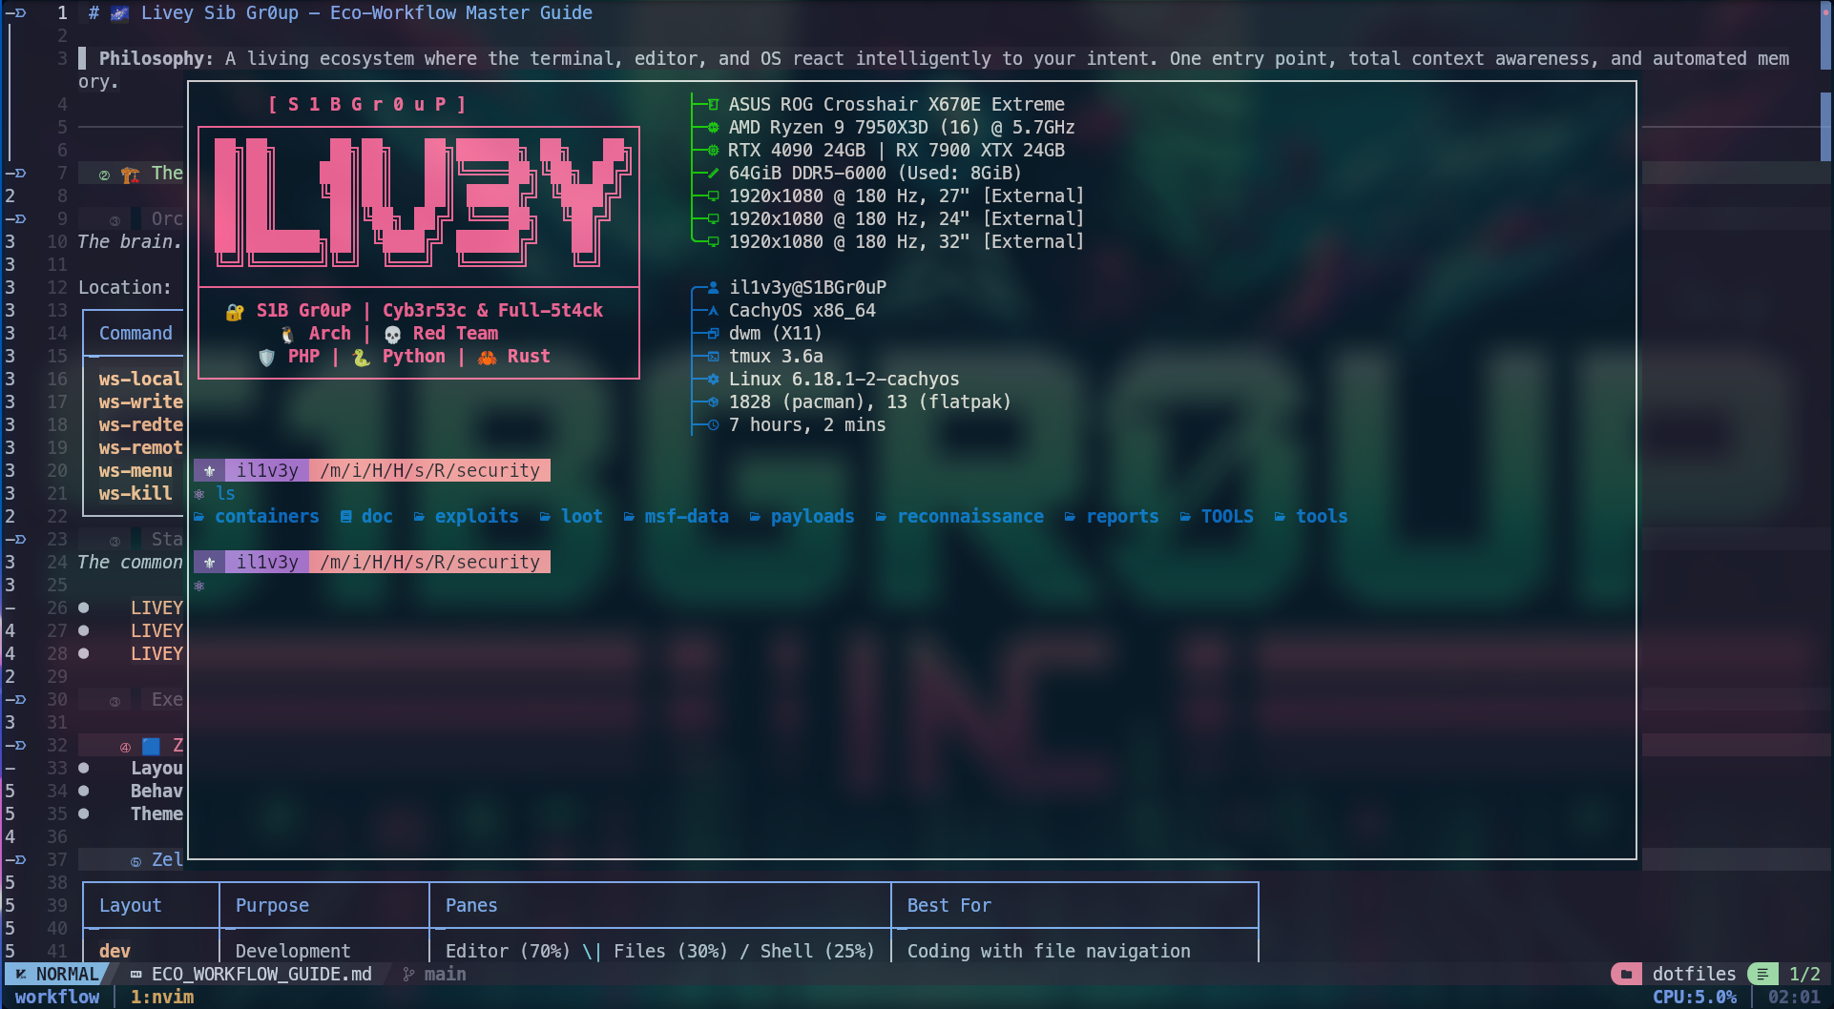
Task: Click the file icon beside the doc entry
Action: tap(345, 516)
